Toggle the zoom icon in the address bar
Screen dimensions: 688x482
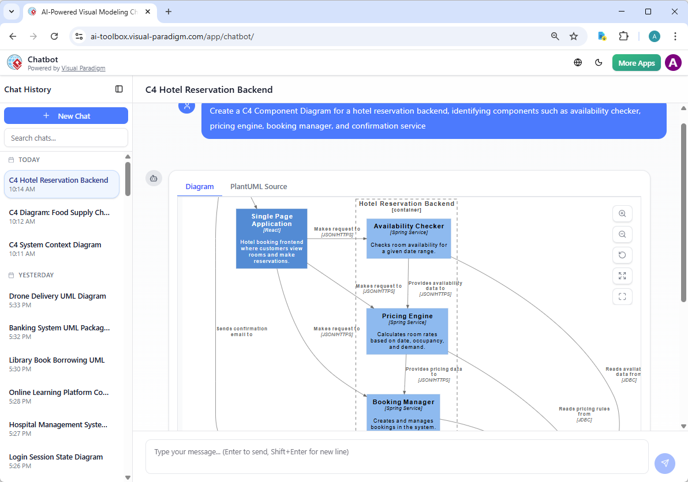pos(555,36)
